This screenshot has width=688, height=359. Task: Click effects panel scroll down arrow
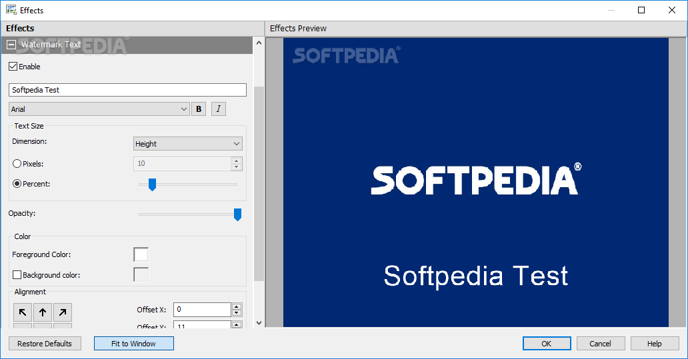click(x=259, y=323)
